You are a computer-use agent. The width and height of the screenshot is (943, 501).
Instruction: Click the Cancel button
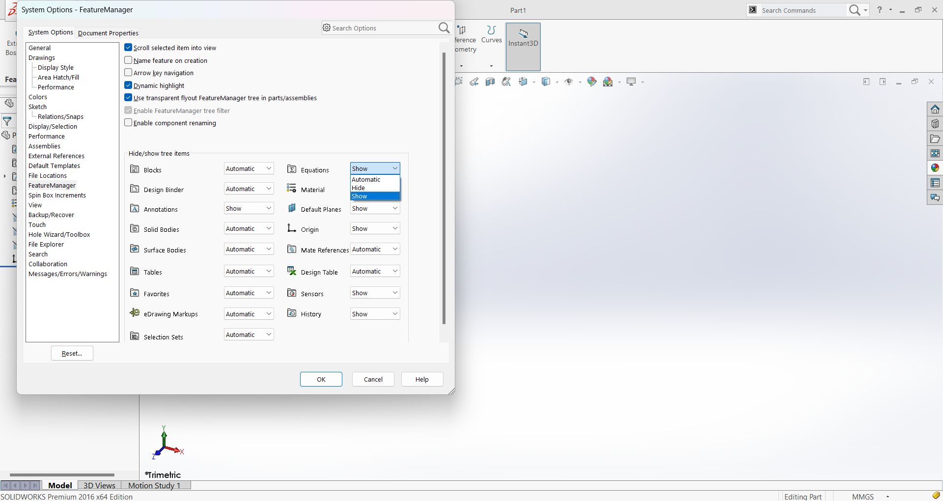(373, 379)
